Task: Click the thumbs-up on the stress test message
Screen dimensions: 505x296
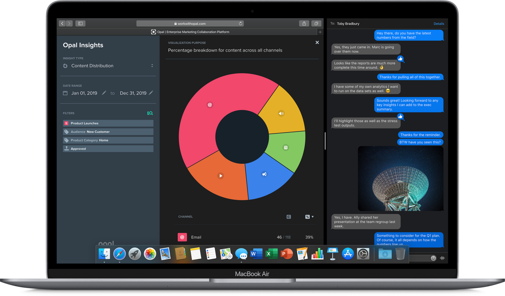Action: 400,116
